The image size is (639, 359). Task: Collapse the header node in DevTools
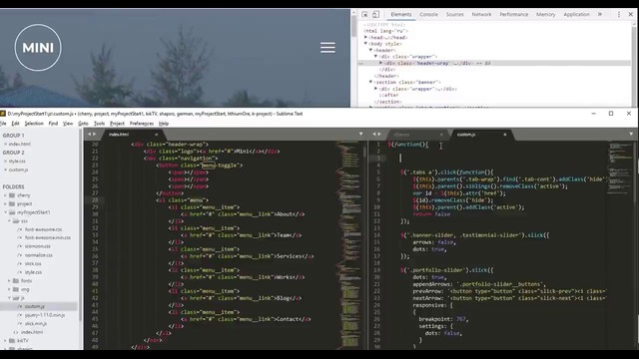(x=370, y=50)
